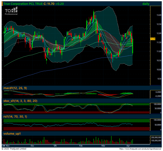Click the Nov date axis label

(8, 146)
